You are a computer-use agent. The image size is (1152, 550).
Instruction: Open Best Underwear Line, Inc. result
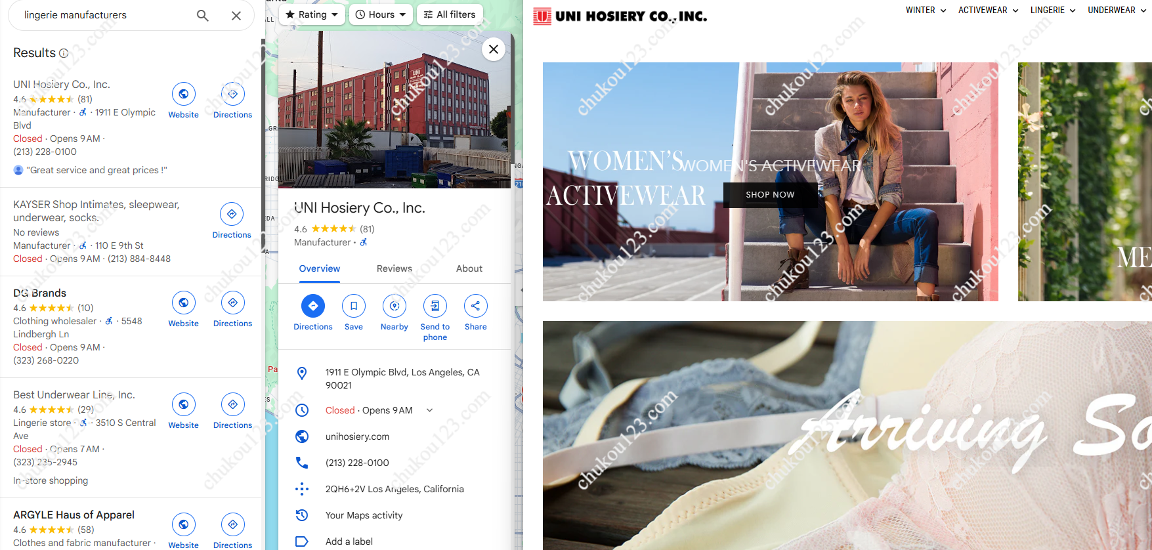coord(74,395)
